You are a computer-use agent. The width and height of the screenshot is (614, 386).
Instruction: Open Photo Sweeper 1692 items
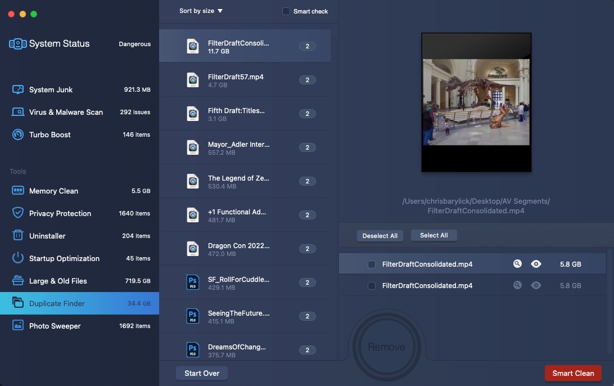pos(79,326)
